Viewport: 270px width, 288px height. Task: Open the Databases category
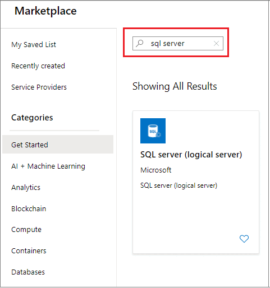(28, 272)
